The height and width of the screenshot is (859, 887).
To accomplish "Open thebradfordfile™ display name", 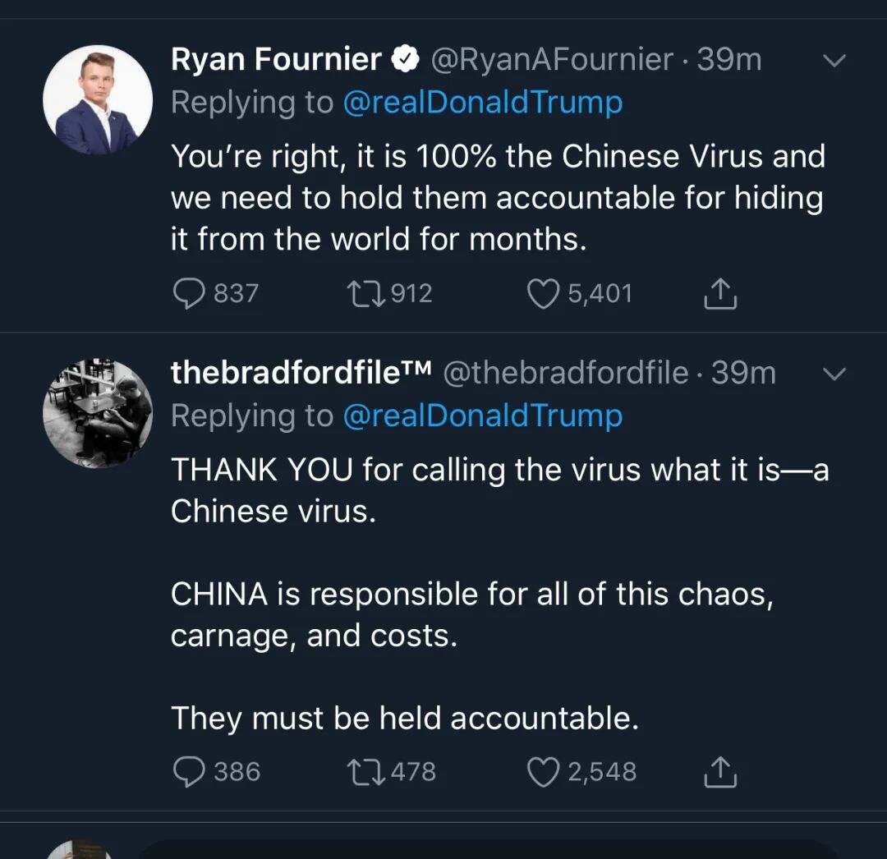I will pyautogui.click(x=301, y=373).
